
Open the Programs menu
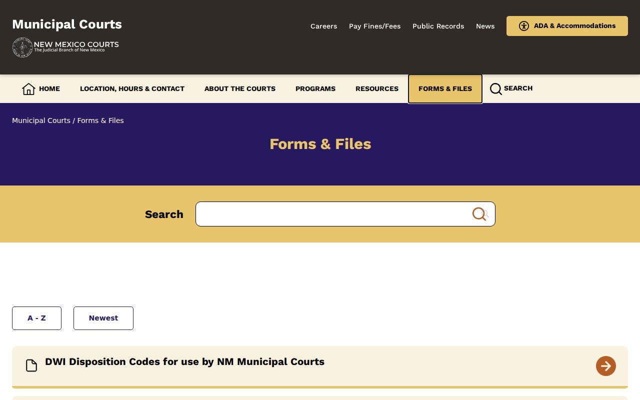pos(315,89)
